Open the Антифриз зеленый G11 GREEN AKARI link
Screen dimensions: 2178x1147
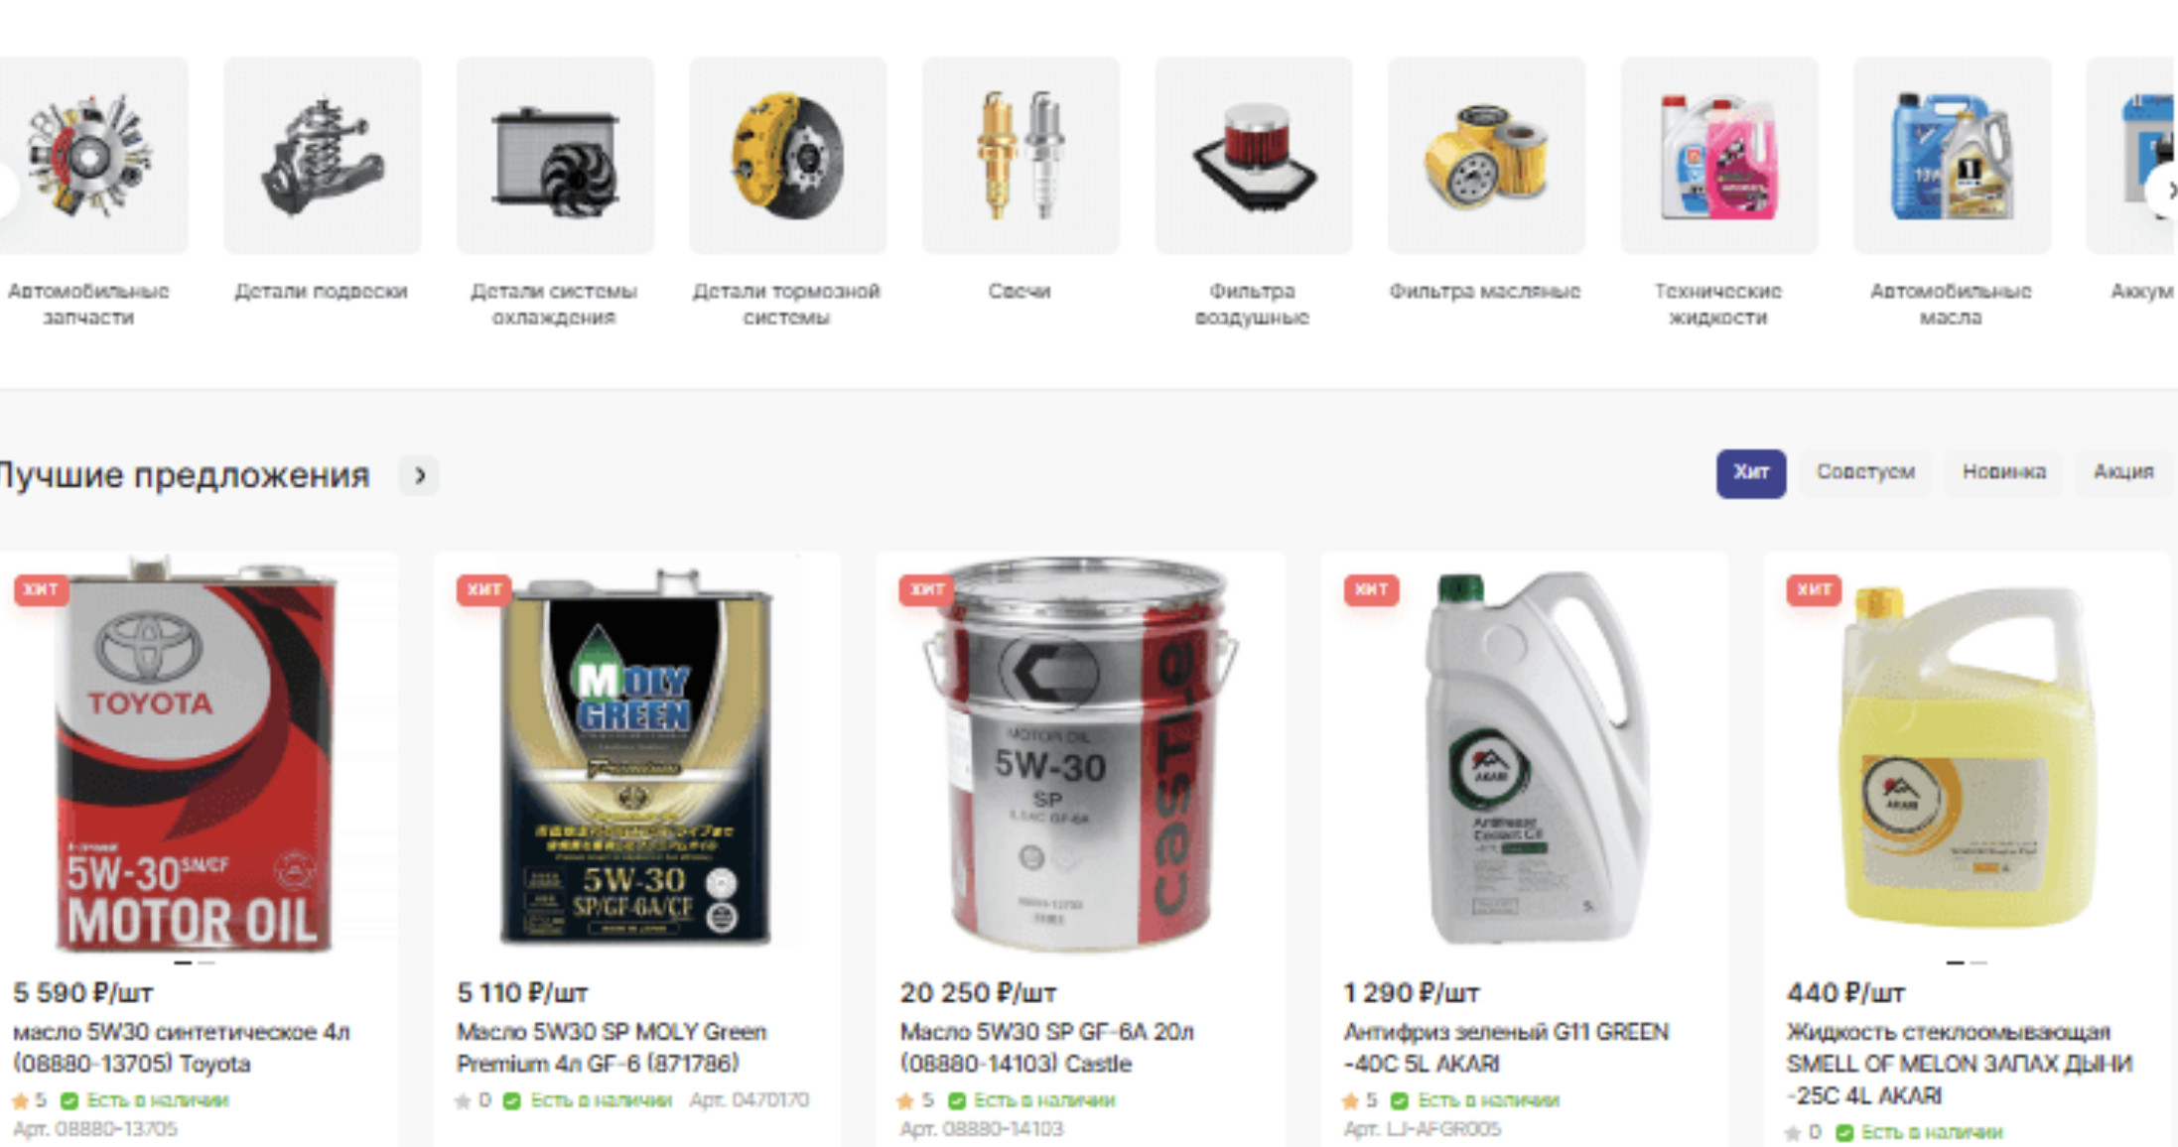(x=1506, y=1048)
